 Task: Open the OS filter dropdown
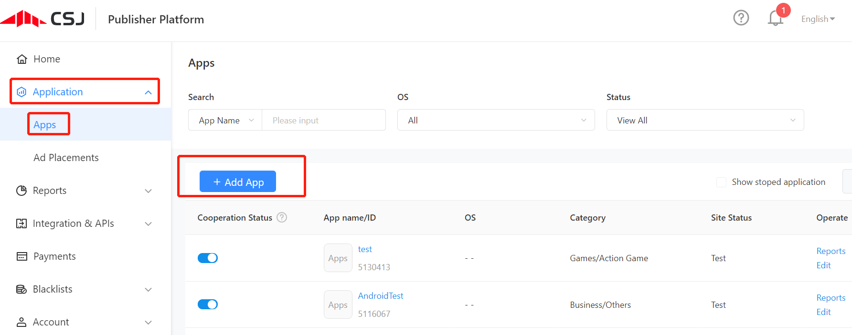(496, 120)
